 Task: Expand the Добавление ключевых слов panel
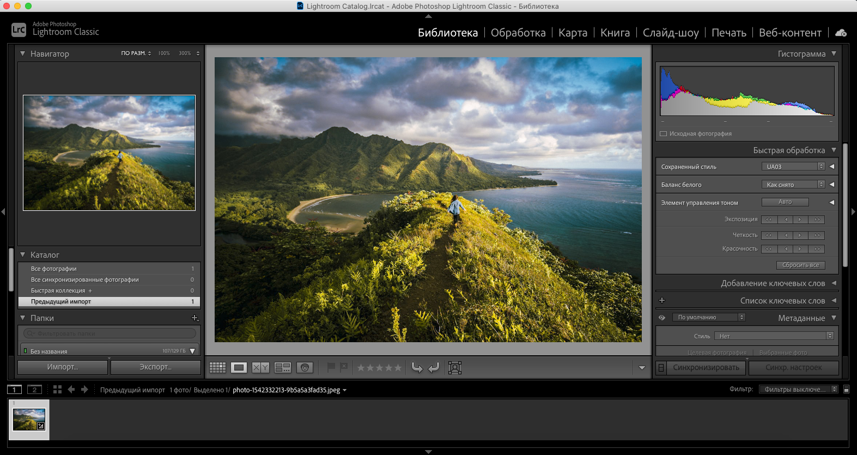(x=773, y=283)
